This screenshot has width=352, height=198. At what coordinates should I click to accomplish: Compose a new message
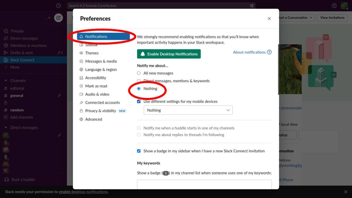pyautogui.click(x=58, y=18)
